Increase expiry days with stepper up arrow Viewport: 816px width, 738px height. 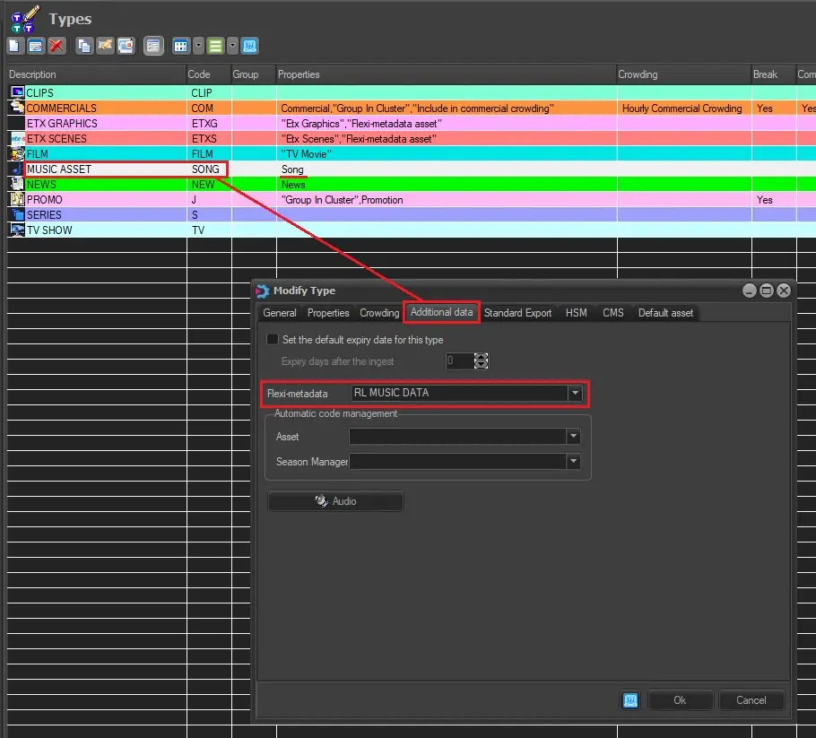tap(482, 357)
